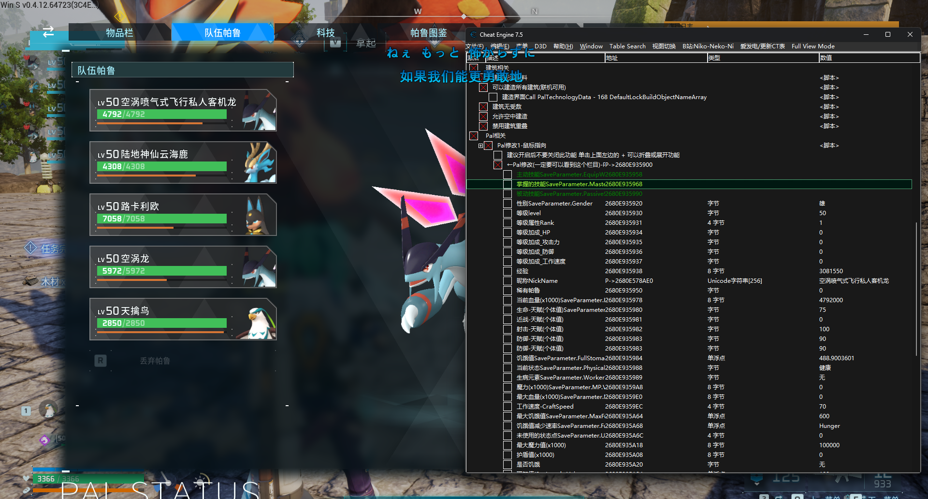Viewport: 928px width, 499px height.
Task: Click the R key discard pal icon
Action: coord(101,361)
